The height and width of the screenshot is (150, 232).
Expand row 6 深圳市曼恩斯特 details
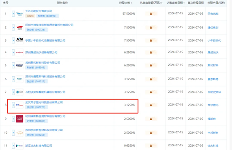13,79
